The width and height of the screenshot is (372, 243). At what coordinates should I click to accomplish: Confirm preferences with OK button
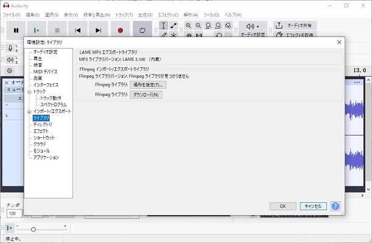[x=283, y=206]
